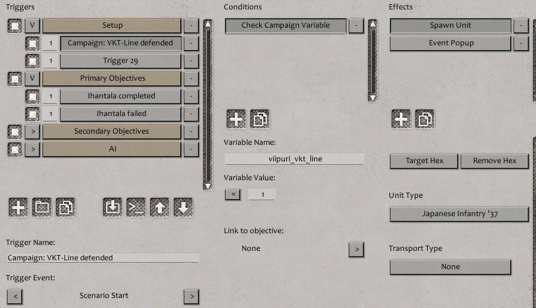The width and height of the screenshot is (536, 308).
Task: Add a new condition
Action: (x=236, y=119)
